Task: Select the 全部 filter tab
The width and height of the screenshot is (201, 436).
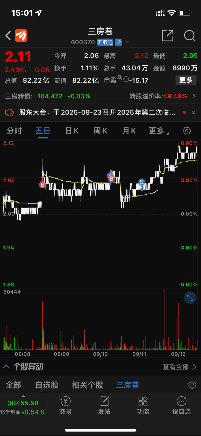Action: pyautogui.click(x=14, y=385)
